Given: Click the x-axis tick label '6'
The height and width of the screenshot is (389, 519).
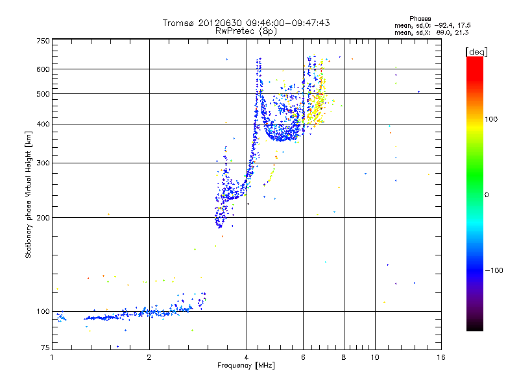Looking at the screenshot, I should coord(303,357).
